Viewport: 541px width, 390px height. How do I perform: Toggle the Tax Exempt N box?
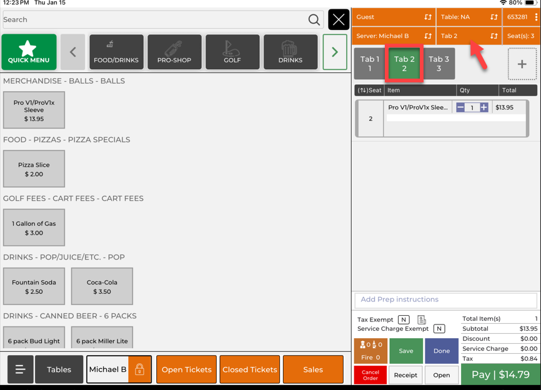404,319
